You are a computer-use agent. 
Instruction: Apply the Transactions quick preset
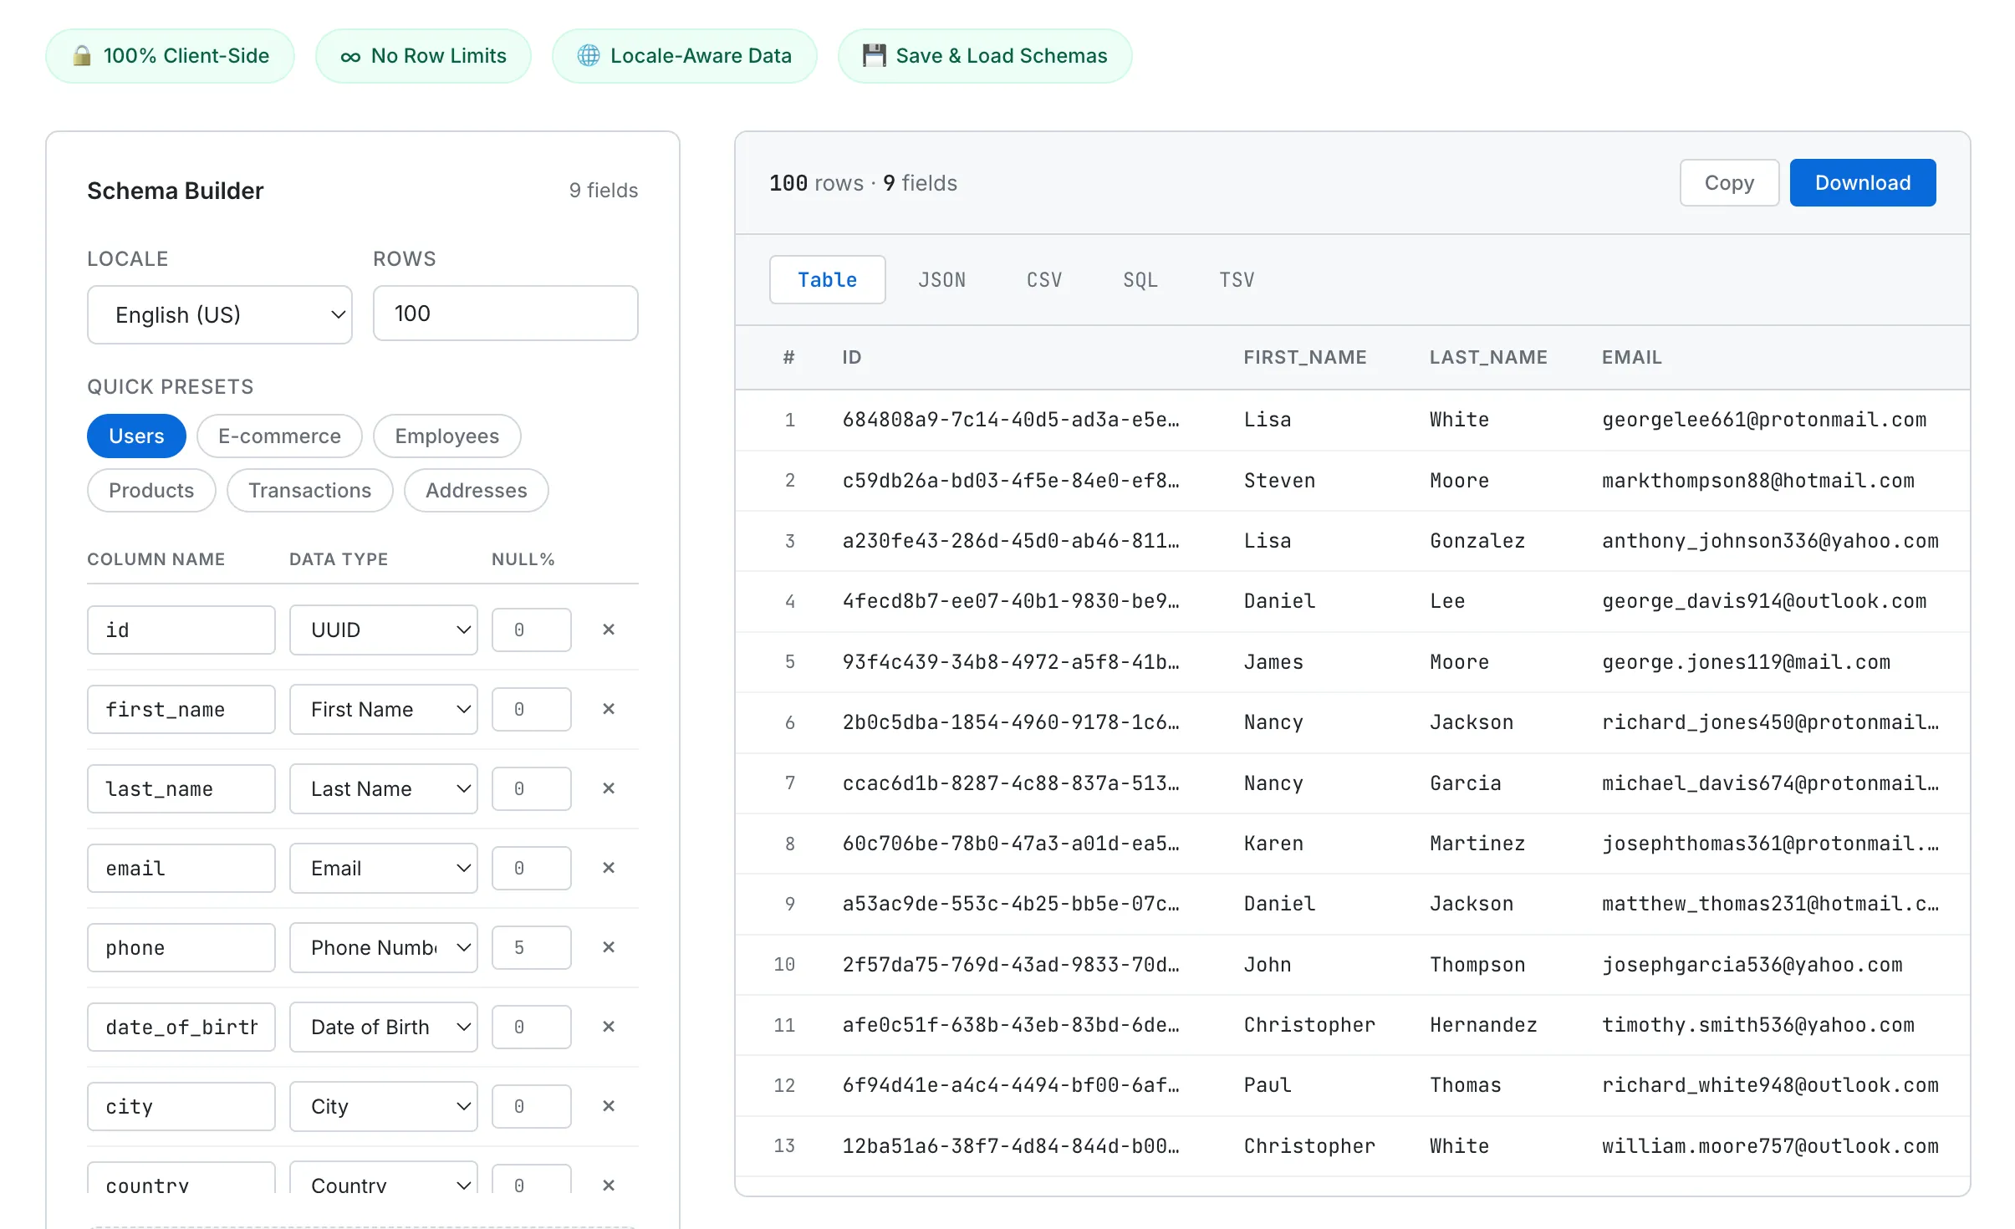pos(309,490)
